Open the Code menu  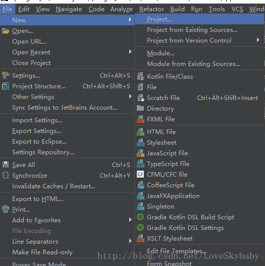(x=96, y=9)
